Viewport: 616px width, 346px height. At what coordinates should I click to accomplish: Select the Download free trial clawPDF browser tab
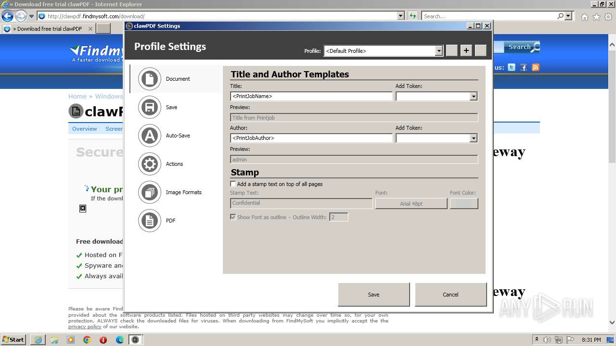(48, 29)
